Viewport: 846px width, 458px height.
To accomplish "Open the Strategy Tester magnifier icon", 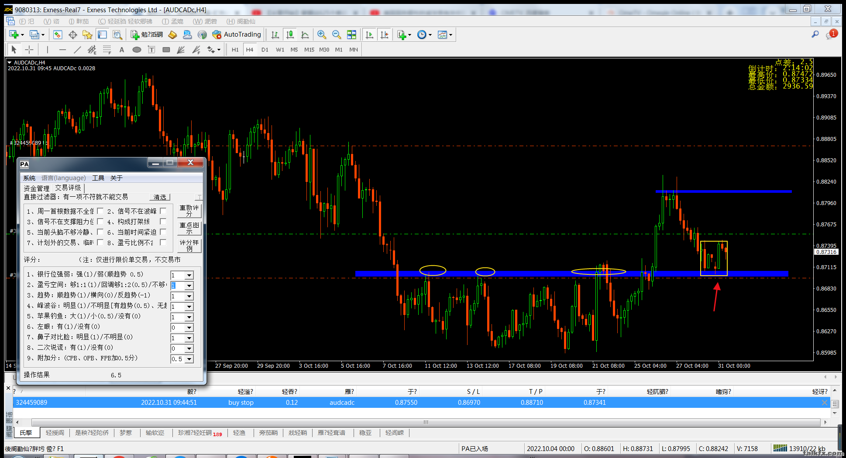I will click(117, 34).
